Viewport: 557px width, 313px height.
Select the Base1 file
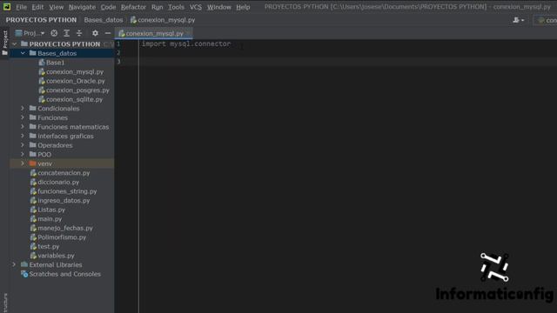click(x=52, y=63)
